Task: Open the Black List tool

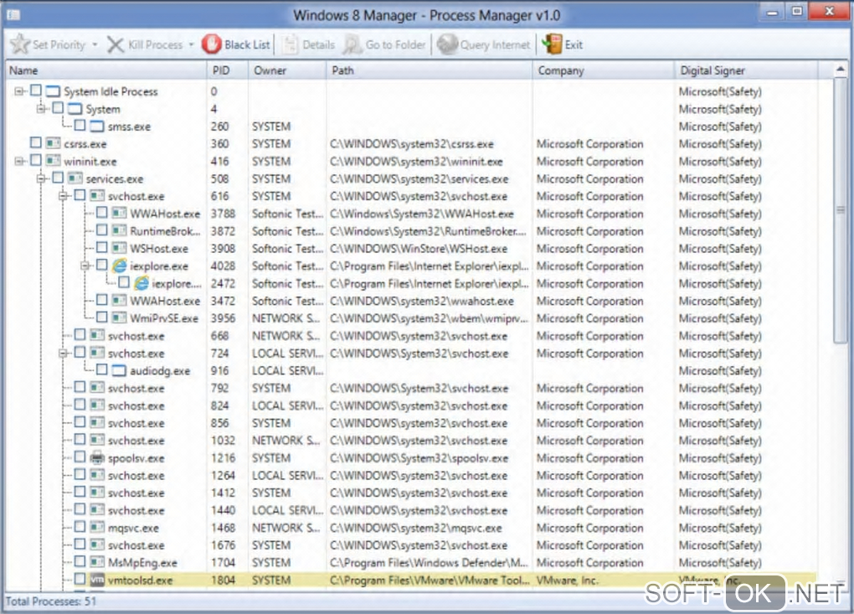Action: [236, 44]
